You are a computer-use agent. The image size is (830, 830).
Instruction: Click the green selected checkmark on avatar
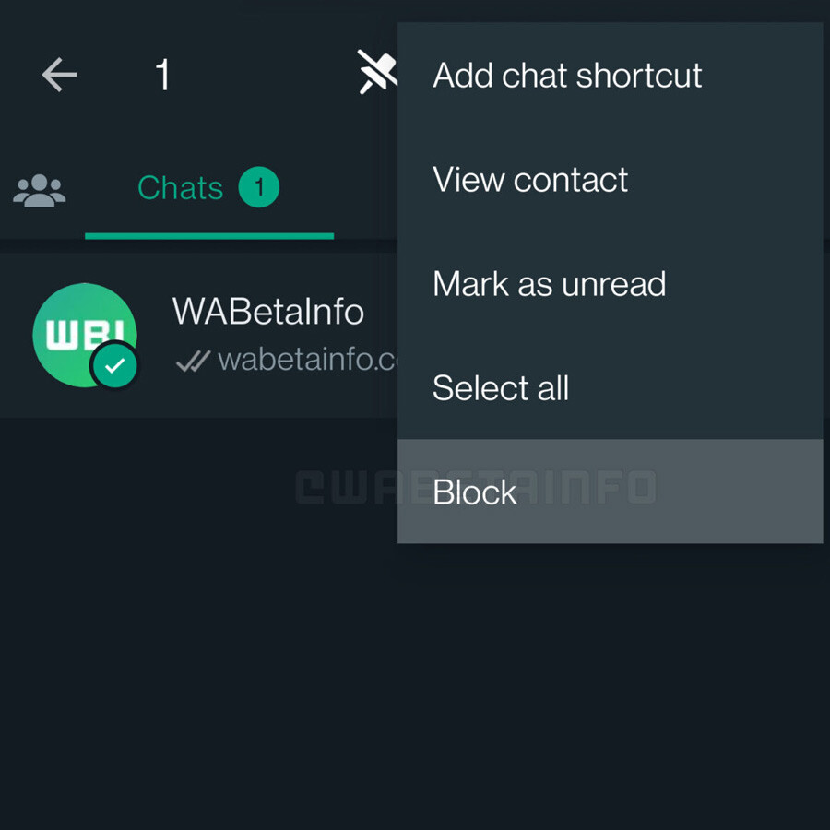pos(114,367)
